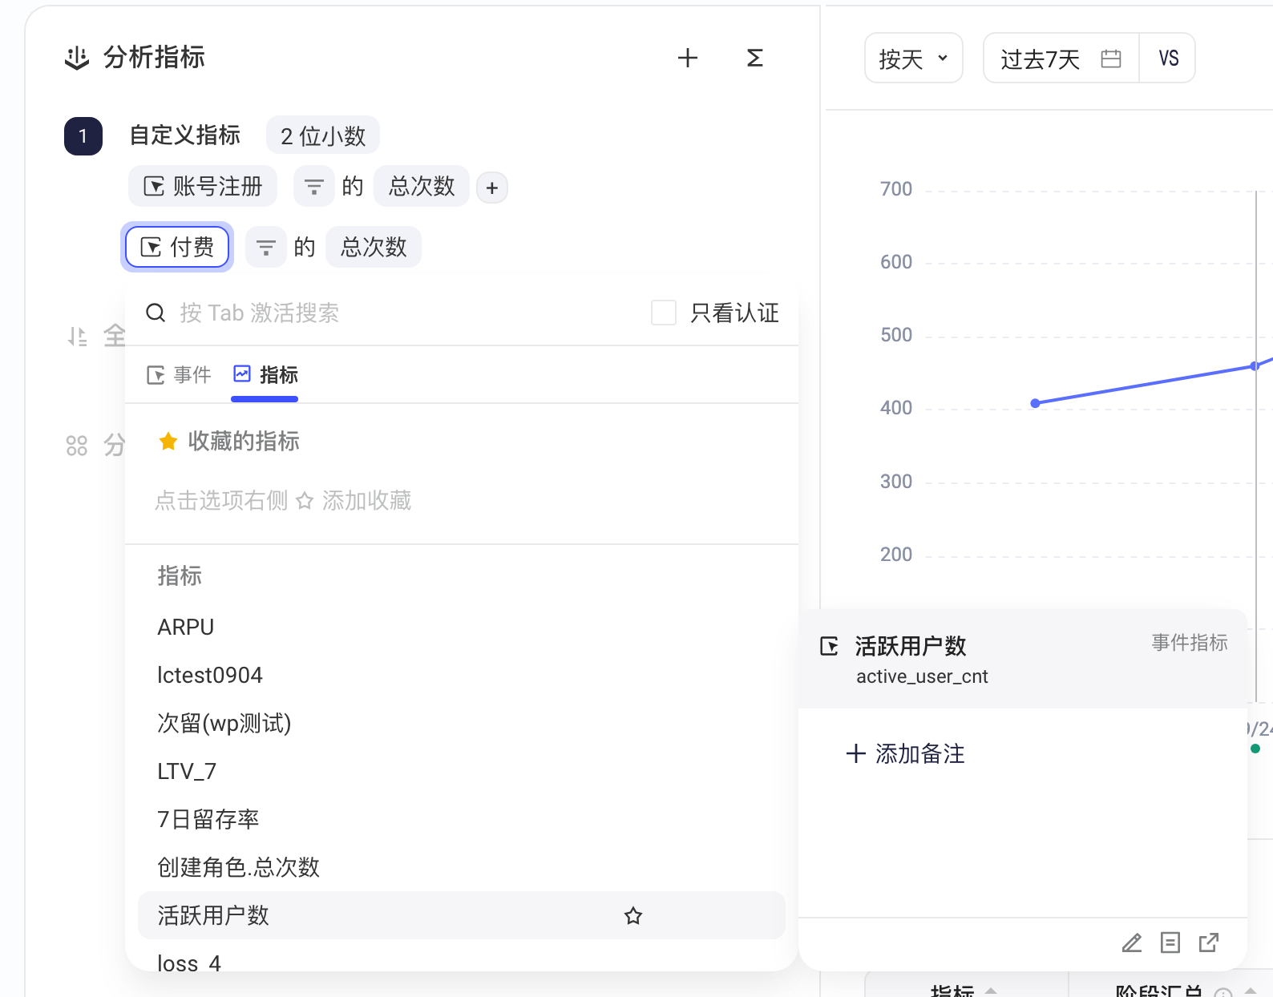Click the 自定义指标 label
Image resolution: width=1273 pixels, height=997 pixels.
185,135
